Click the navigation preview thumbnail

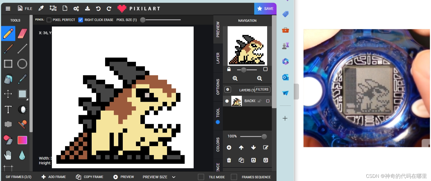click(247, 46)
